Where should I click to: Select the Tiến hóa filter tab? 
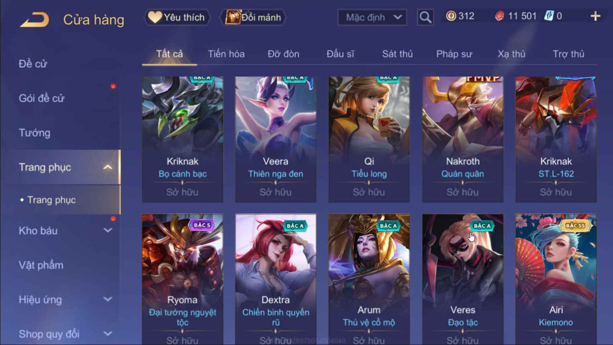226,54
